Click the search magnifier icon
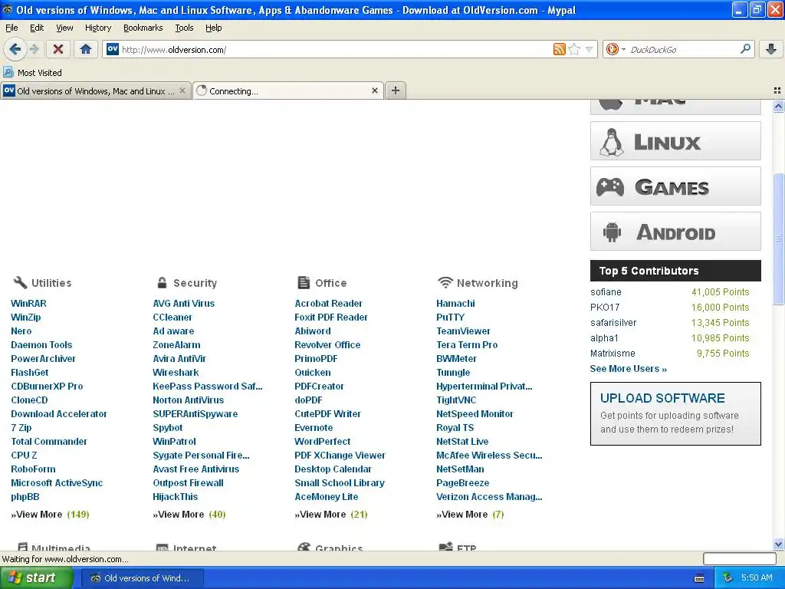Viewport: 785px width, 589px height. pyautogui.click(x=745, y=49)
